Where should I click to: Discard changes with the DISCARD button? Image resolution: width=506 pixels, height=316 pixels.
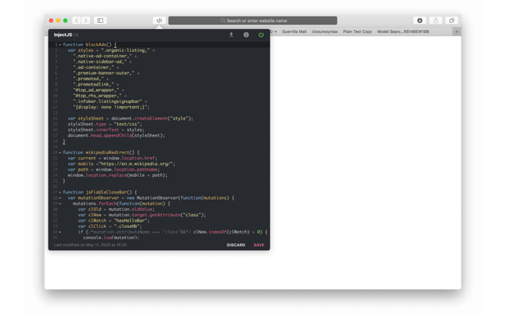pos(235,245)
